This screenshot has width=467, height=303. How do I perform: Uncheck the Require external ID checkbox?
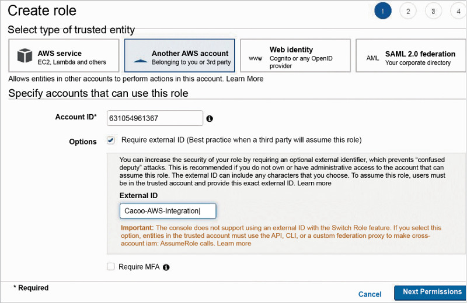111,140
